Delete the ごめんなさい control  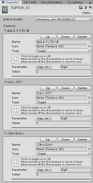pyautogui.click(x=83, y=139)
